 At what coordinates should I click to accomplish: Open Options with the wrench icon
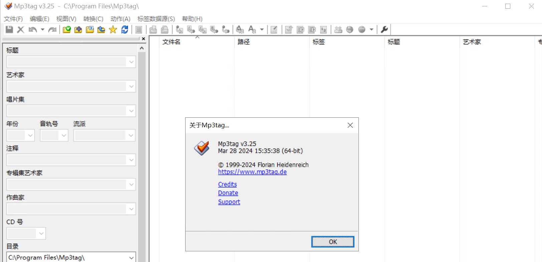pos(384,30)
